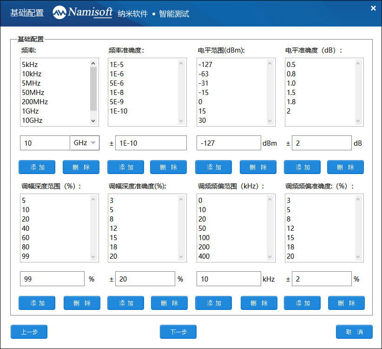The height and width of the screenshot is (349, 382).
Task: Click 删除 button under frequency field
Action: pyautogui.click(x=81, y=167)
